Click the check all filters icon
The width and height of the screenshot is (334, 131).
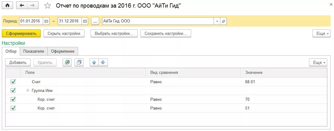coord(67,63)
